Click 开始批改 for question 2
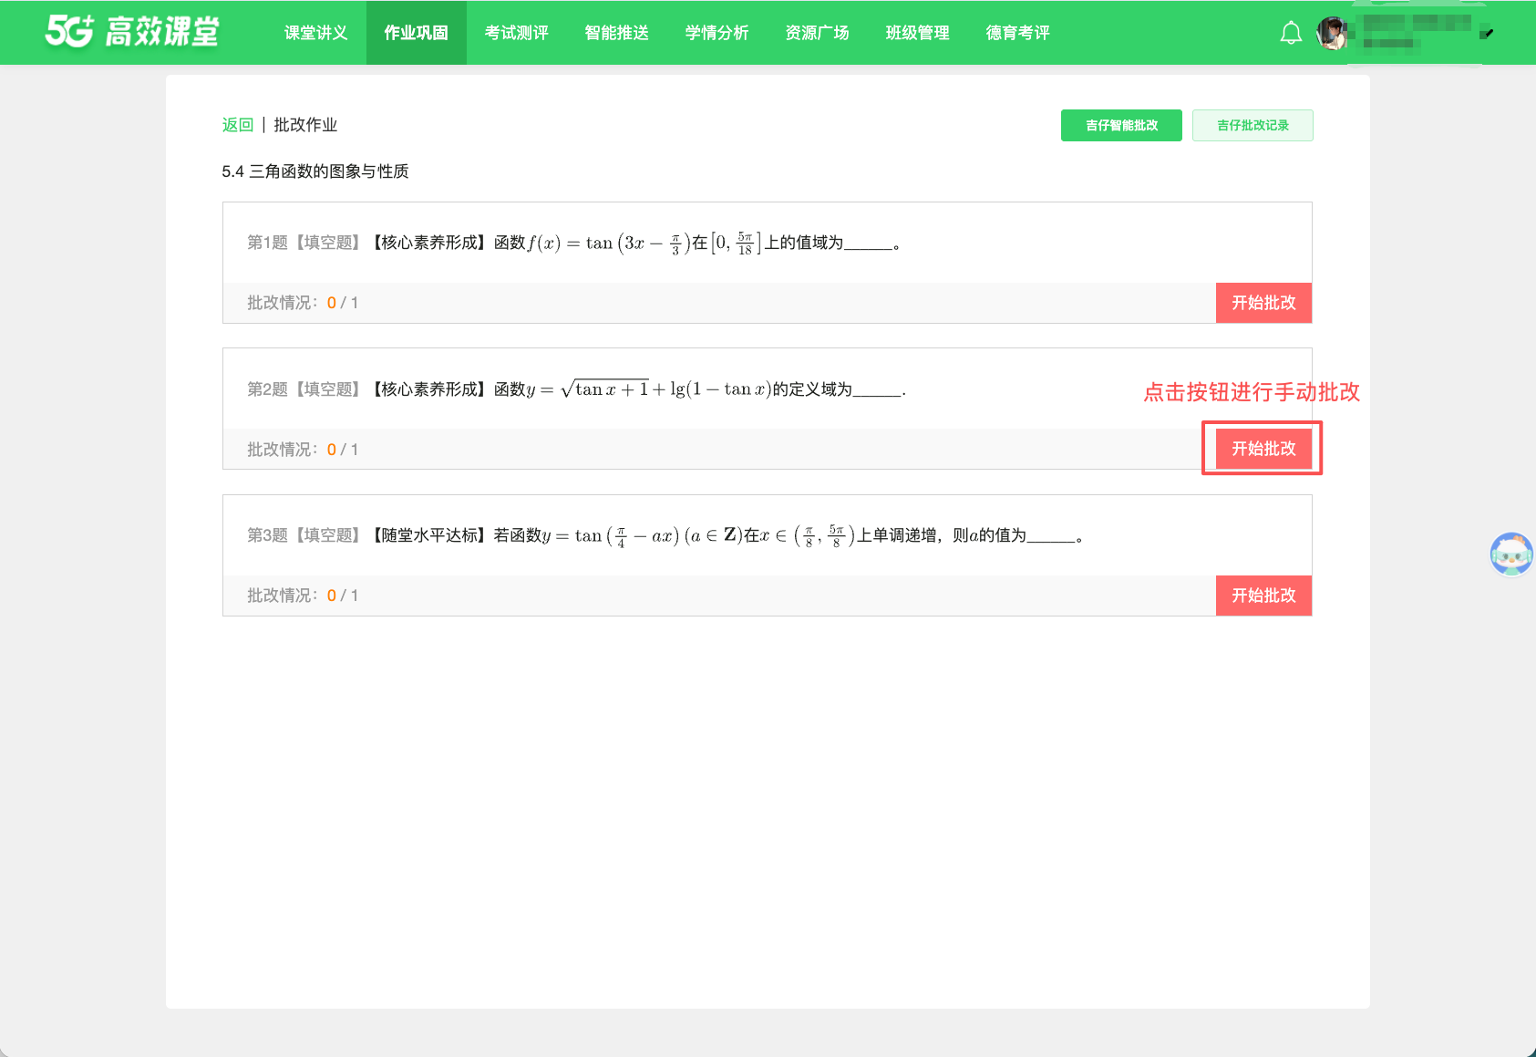 [1263, 449]
